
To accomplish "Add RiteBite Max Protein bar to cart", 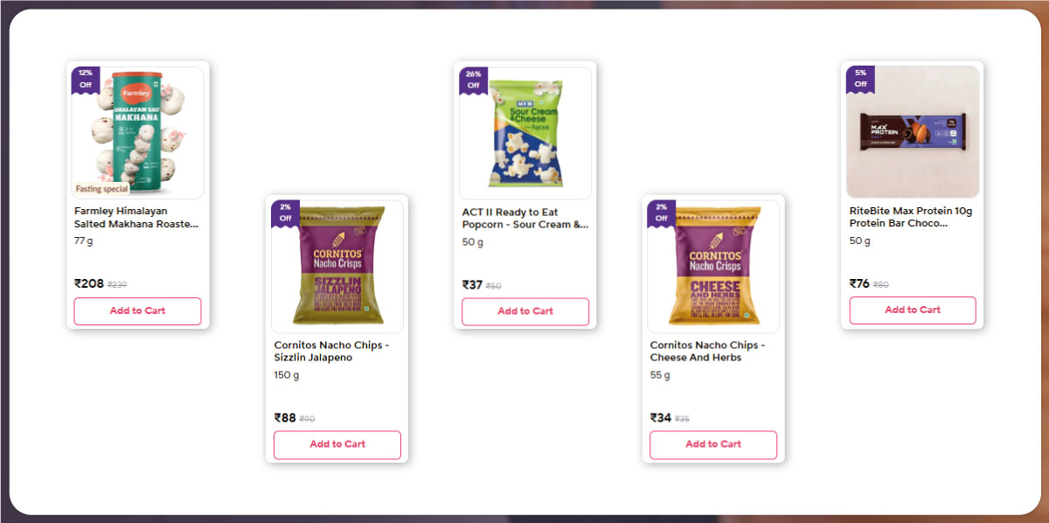I will pos(913,310).
